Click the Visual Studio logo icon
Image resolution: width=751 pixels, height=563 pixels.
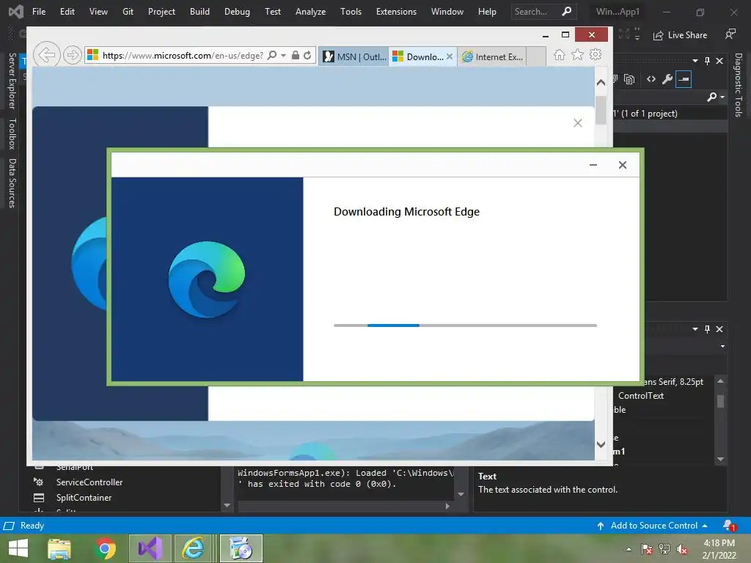click(16, 12)
